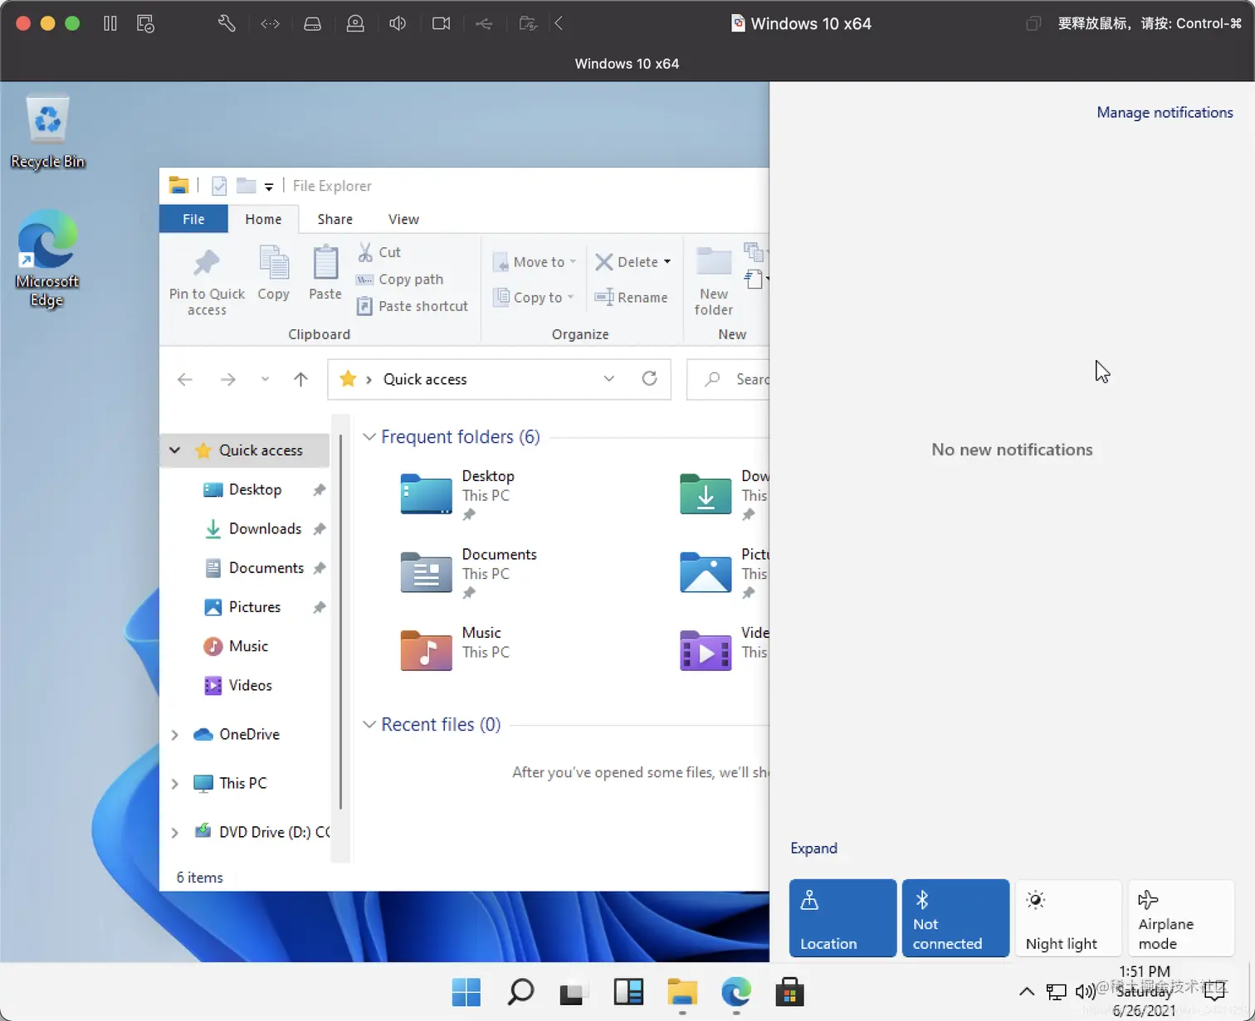Click the hard disk icon in the VMware toolbar
The image size is (1255, 1021).
tap(312, 23)
